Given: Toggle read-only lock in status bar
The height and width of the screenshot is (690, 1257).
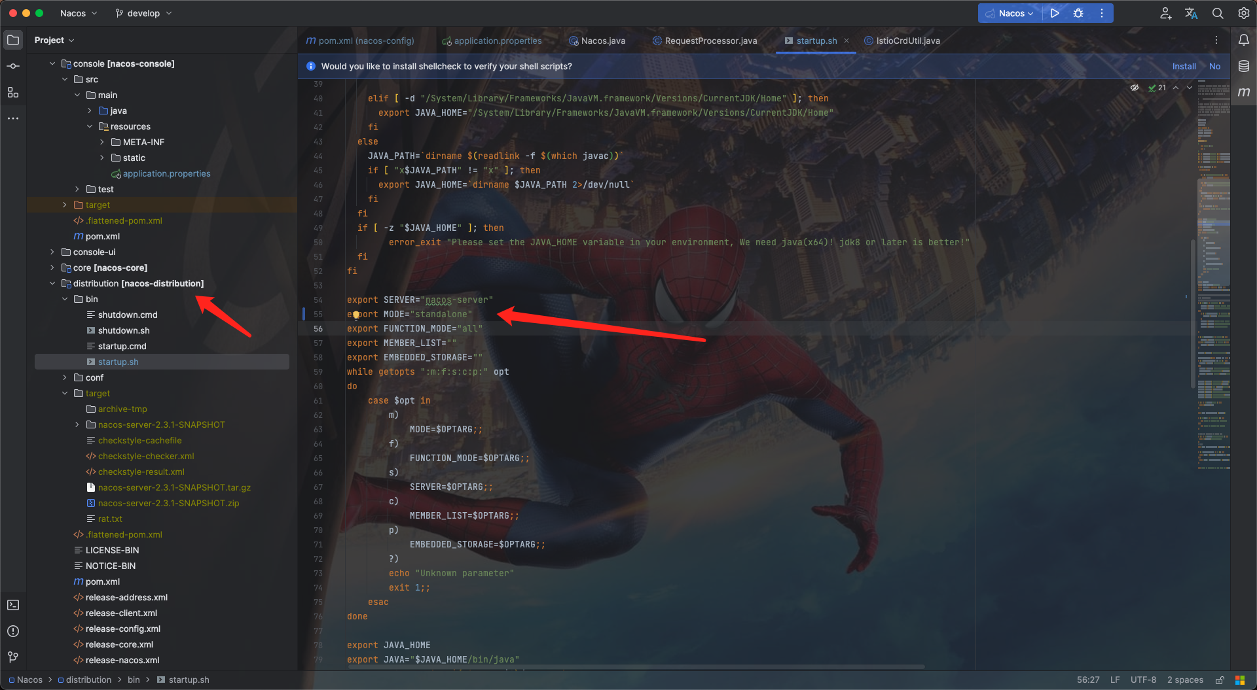Looking at the screenshot, I should [x=1220, y=680].
